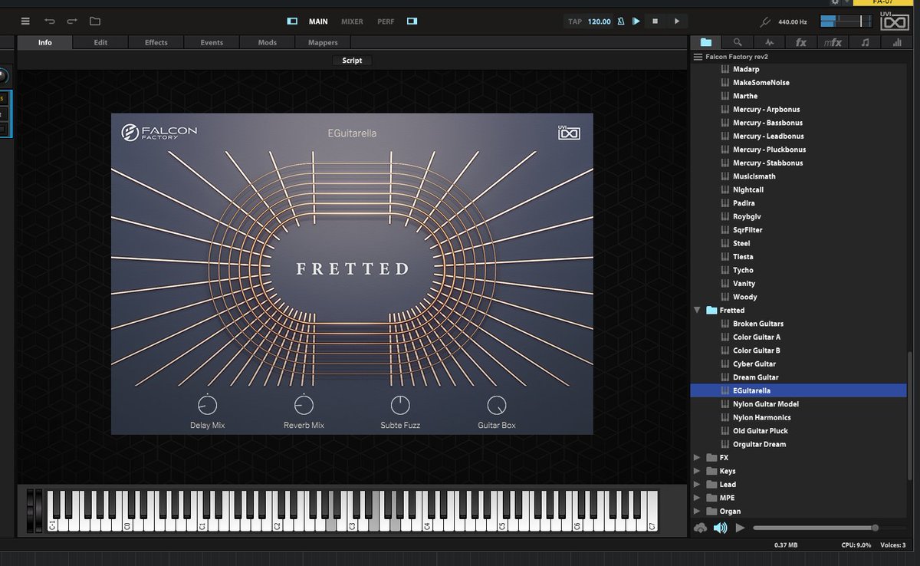
Task: Expand the Lead folder
Action: click(697, 485)
